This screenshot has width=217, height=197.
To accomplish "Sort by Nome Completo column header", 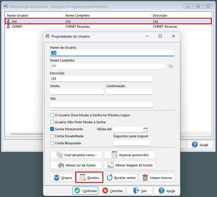I will (107, 15).
